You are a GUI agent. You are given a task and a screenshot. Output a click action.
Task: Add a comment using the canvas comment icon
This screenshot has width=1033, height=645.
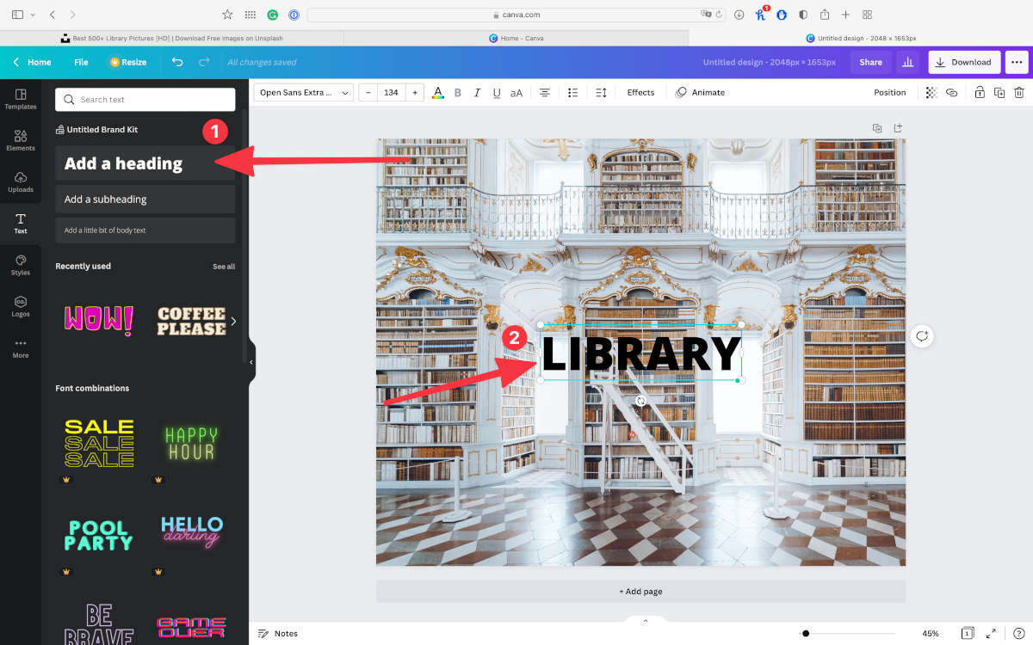(x=922, y=335)
